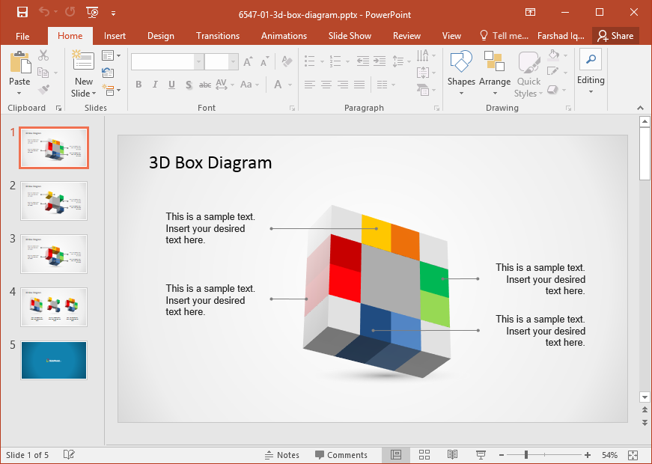The height and width of the screenshot is (464, 652).
Task: Increase list indent level
Action: (x=380, y=61)
